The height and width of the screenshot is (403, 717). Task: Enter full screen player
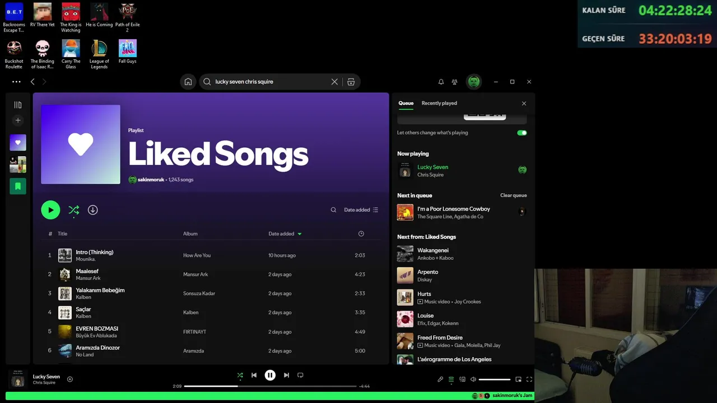(529, 379)
